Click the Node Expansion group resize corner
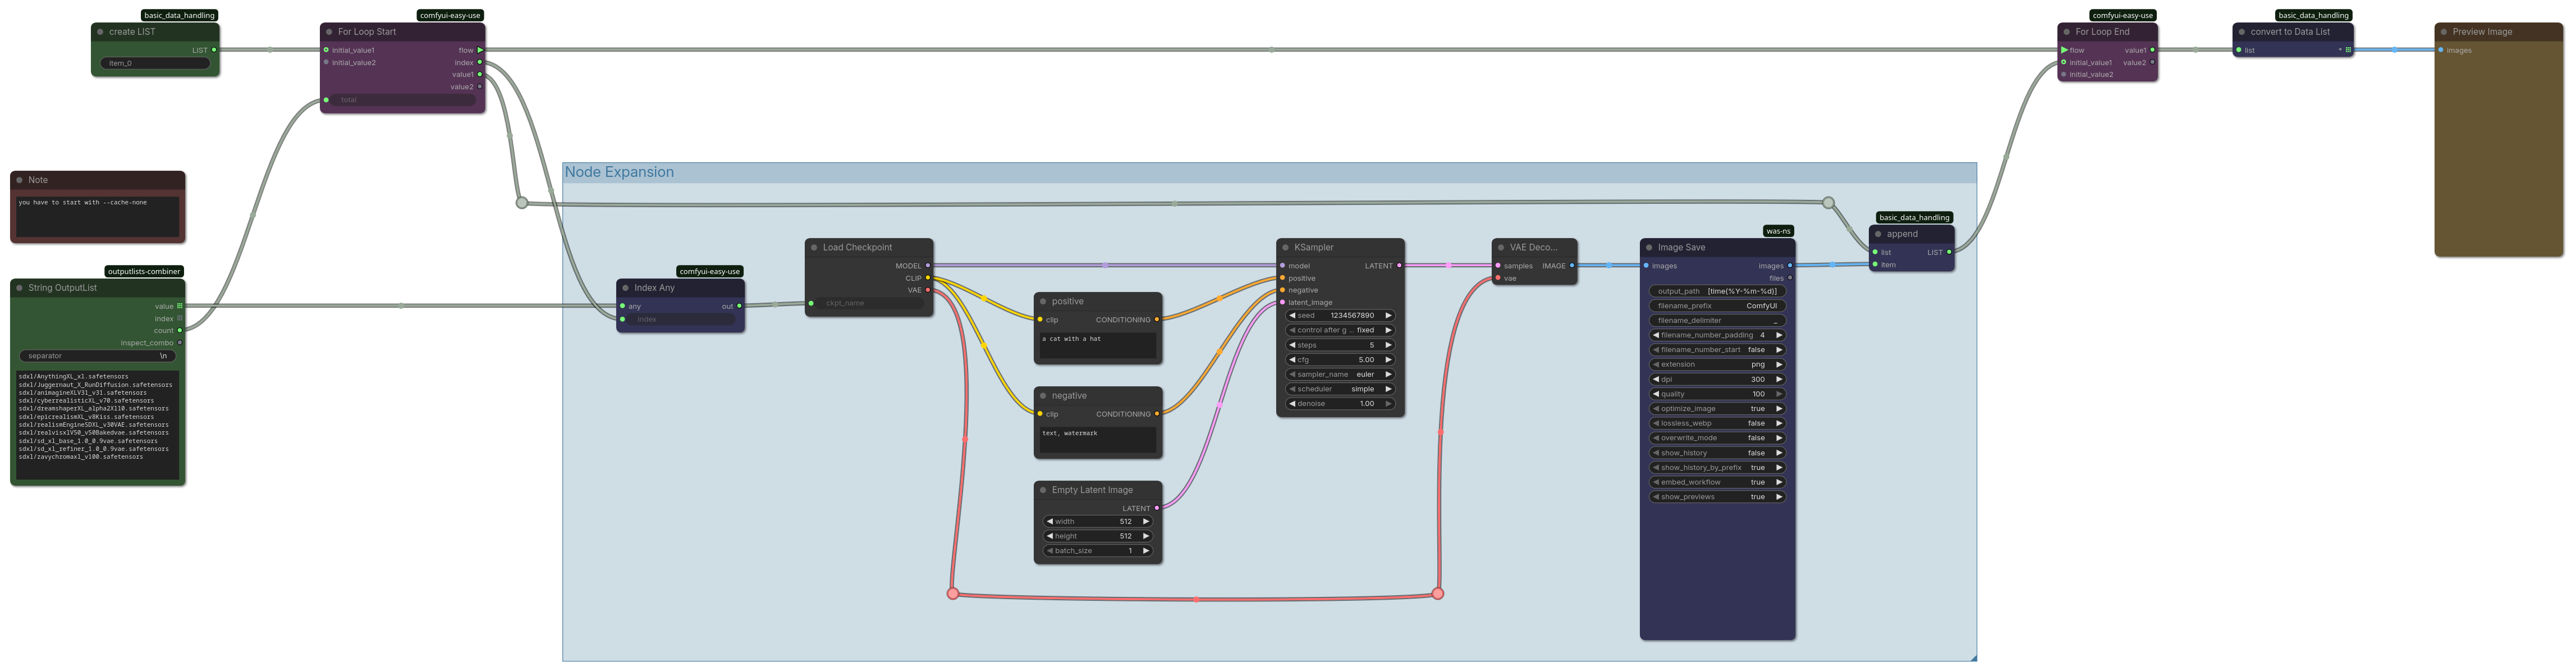2576x671 pixels. [x=1973, y=657]
